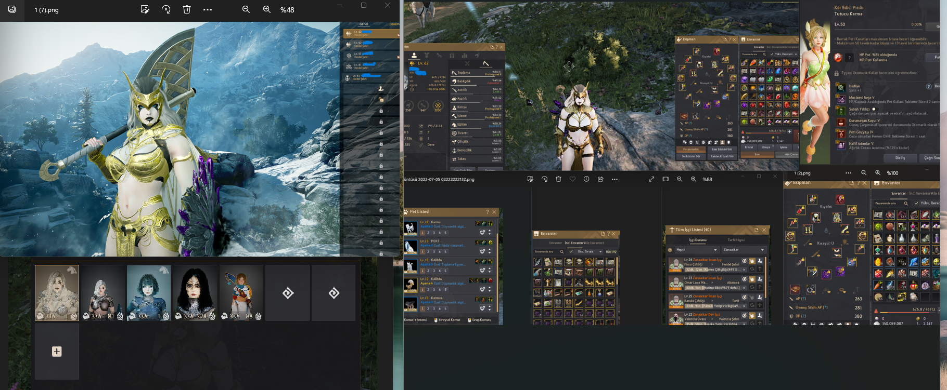
Task: Click the Komut Yönetimi button
Action: [415, 320]
